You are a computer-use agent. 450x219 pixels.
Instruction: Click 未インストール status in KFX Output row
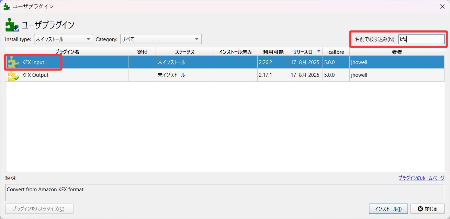click(171, 75)
